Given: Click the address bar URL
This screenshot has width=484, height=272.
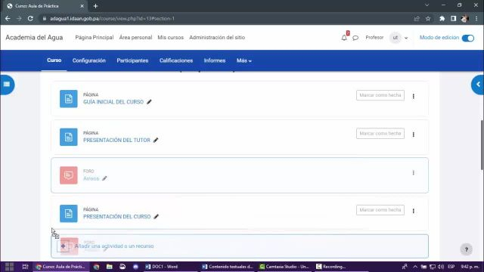Looking at the screenshot, I should [112, 18].
